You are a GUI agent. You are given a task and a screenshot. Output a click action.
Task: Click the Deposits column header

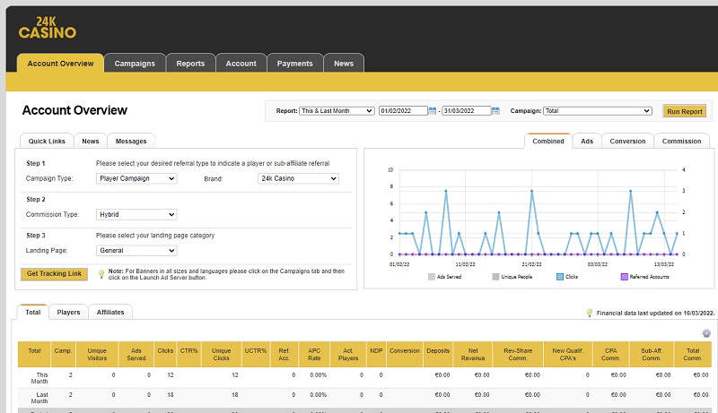438,355
